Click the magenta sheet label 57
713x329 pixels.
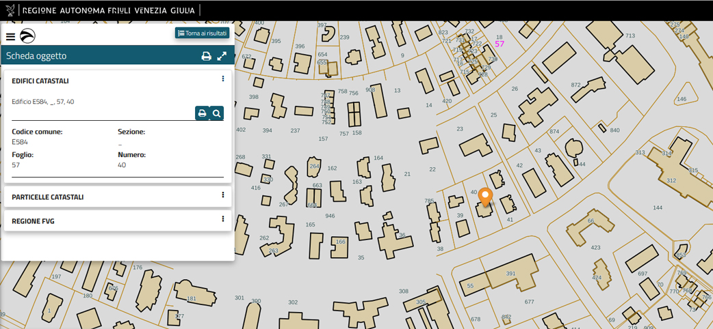click(500, 44)
